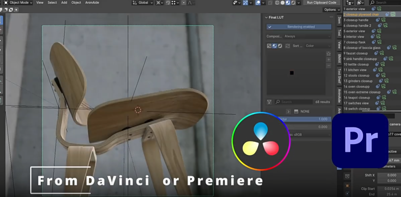Select solid viewport shading
This screenshot has width=401, height=197.
[x=283, y=3]
